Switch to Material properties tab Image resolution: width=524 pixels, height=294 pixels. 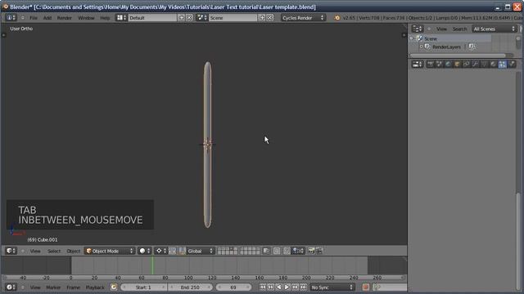point(493,65)
